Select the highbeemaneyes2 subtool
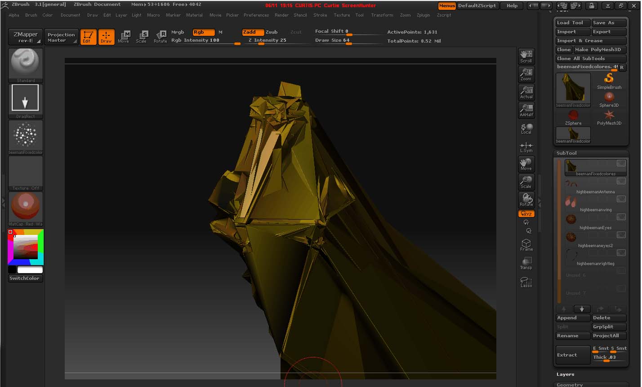642x387 pixels. click(x=595, y=240)
